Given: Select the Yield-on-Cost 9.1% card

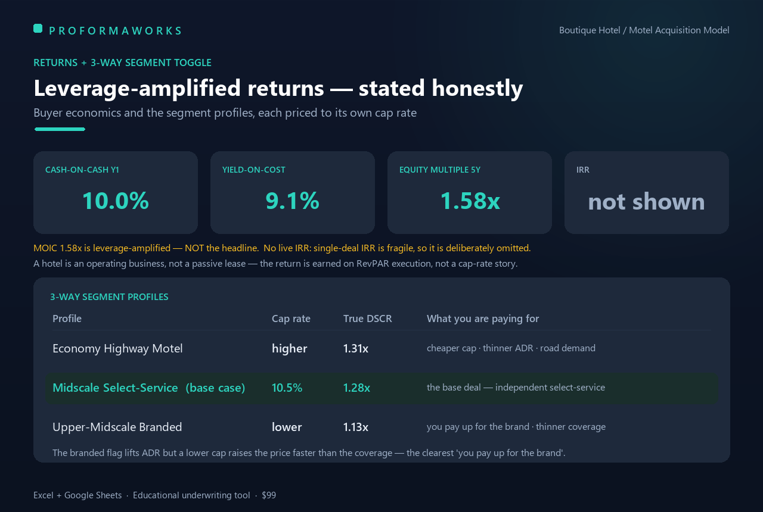Looking at the screenshot, I should (x=293, y=192).
